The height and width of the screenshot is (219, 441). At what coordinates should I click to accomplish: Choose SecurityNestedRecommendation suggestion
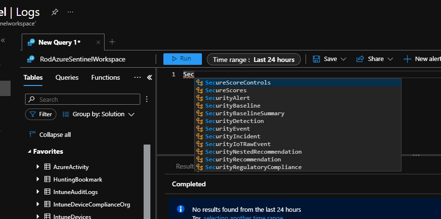pos(298,152)
